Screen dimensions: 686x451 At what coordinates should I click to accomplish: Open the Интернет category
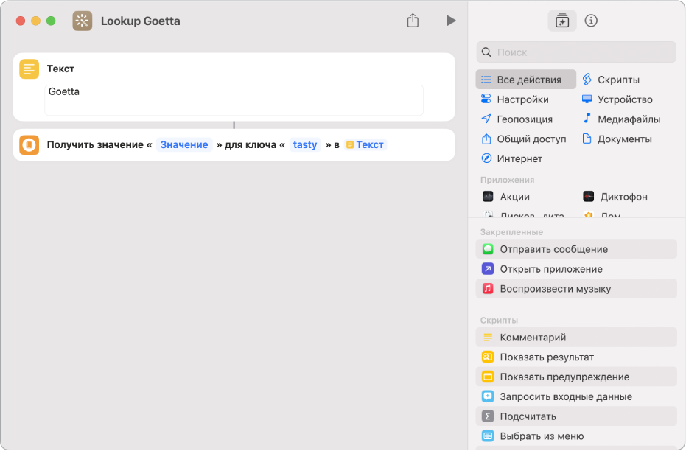click(x=511, y=158)
